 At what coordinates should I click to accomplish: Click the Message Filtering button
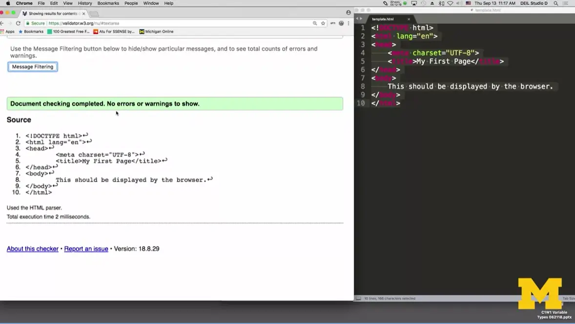[x=32, y=67]
